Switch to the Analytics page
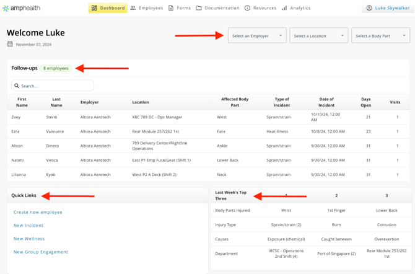 pyautogui.click(x=296, y=8)
